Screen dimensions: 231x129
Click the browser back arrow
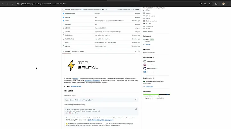pos(3,4)
